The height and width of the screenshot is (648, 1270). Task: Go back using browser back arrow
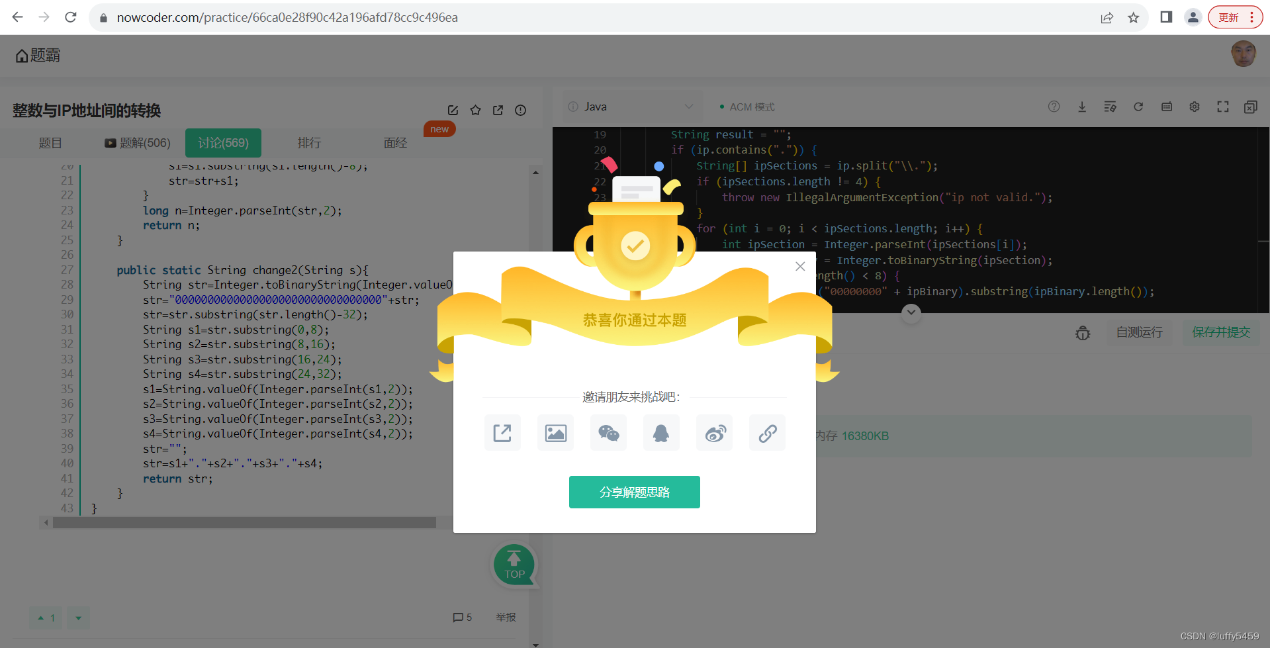(x=18, y=17)
